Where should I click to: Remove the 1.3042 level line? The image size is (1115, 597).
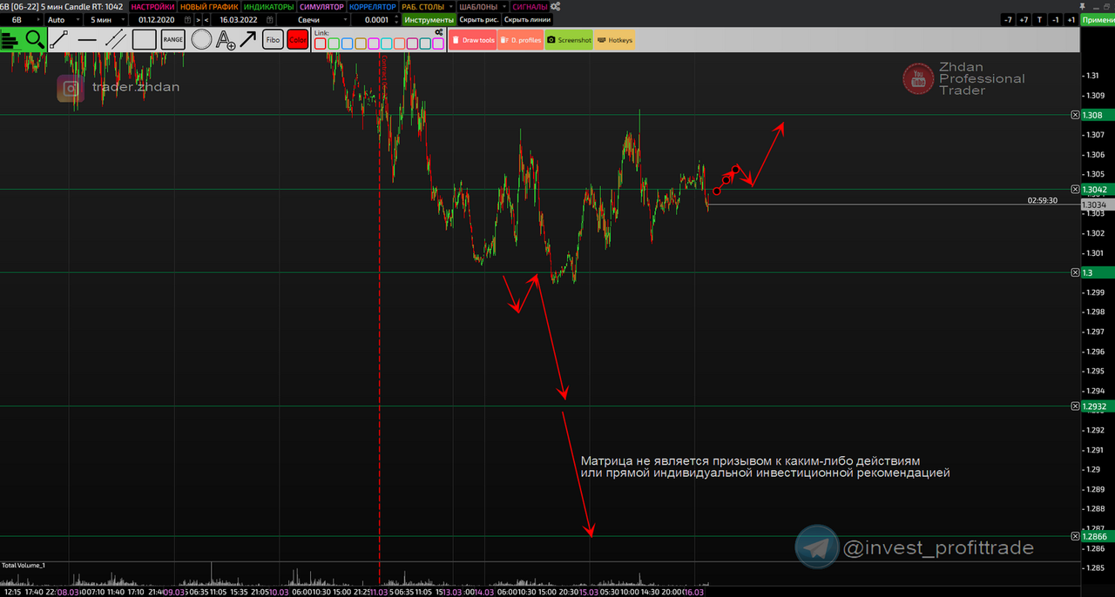(1075, 189)
